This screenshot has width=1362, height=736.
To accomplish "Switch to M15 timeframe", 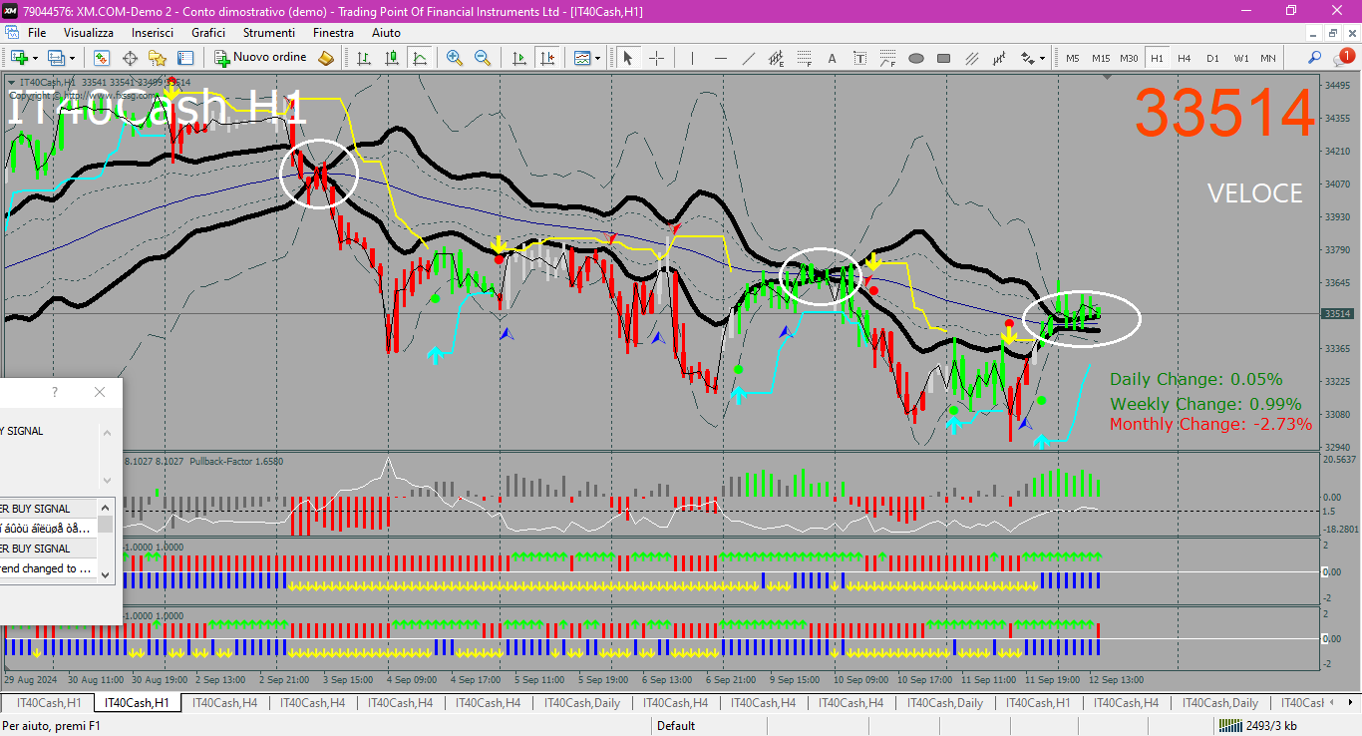I will click(1101, 58).
